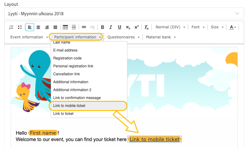
Task: Insert a bulleted list
Action: [20, 27]
